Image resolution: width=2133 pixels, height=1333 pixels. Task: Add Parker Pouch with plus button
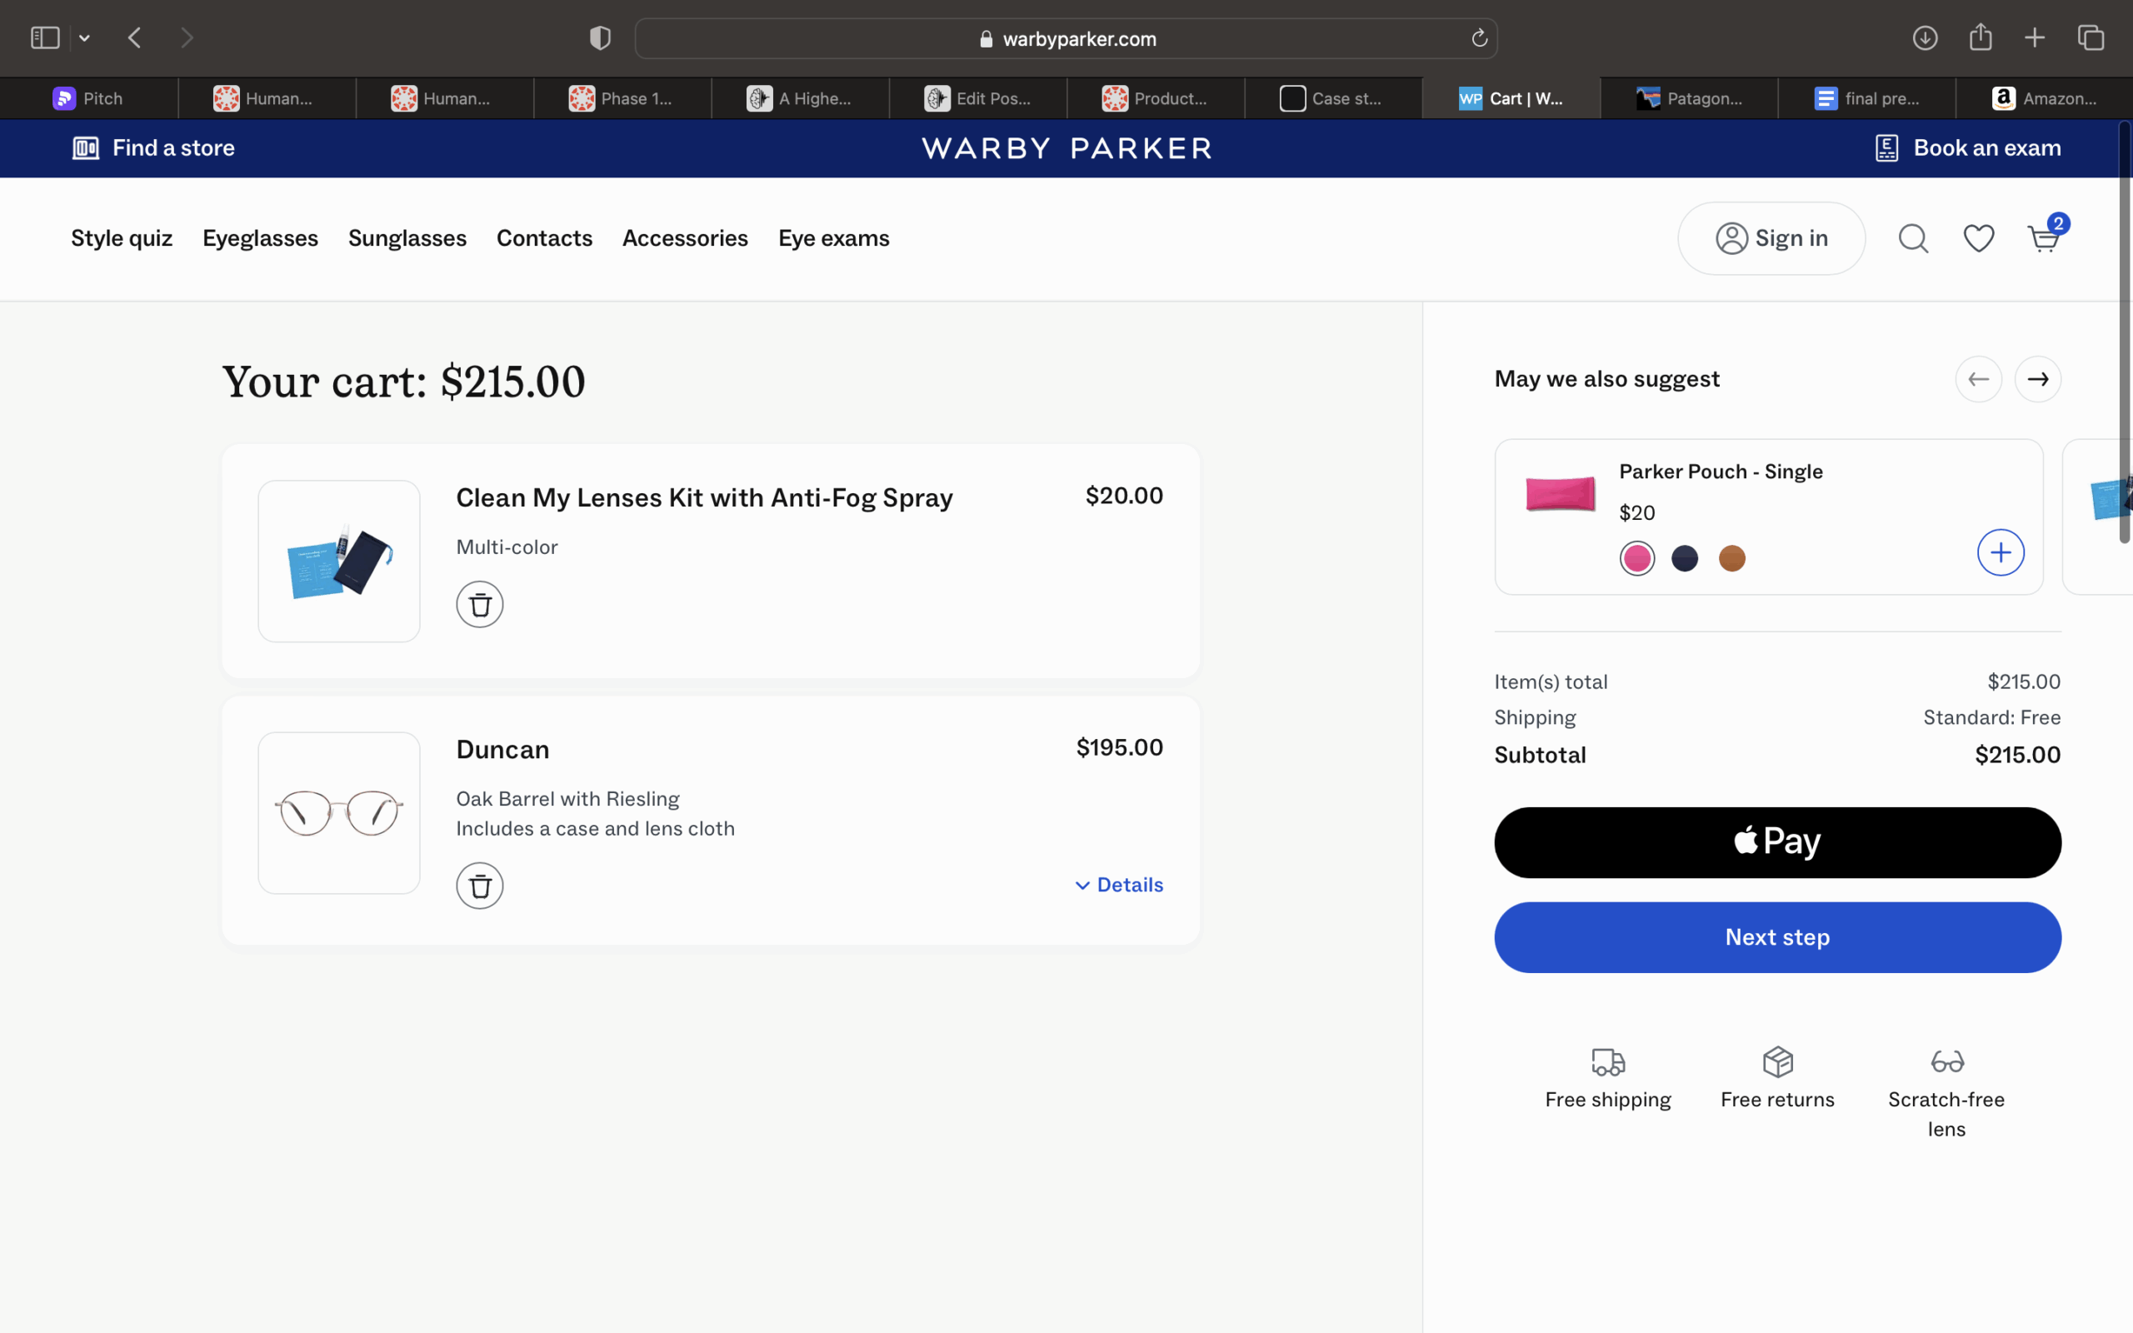point(2000,552)
